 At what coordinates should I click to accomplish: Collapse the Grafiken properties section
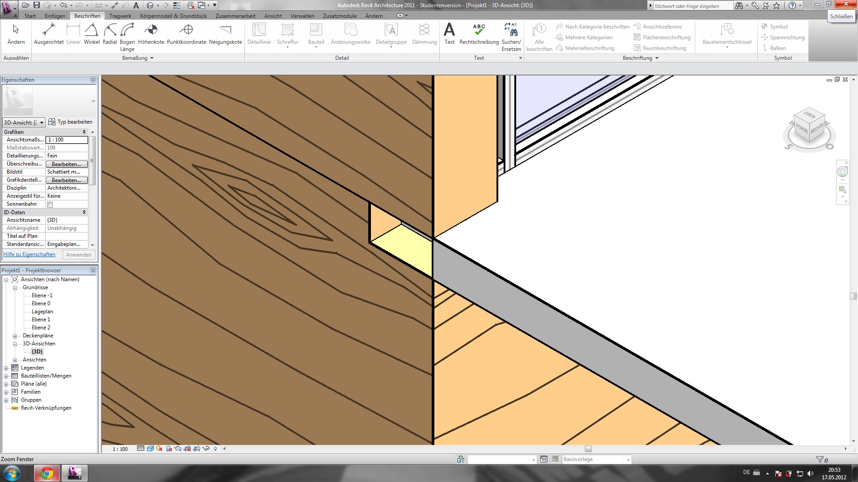pyautogui.click(x=84, y=132)
